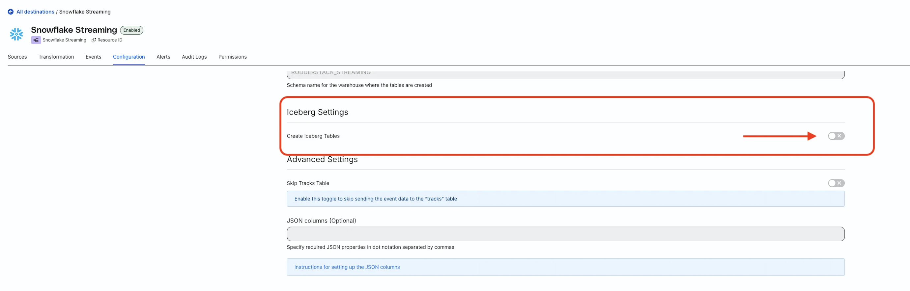Click the Resource ID label
The width and height of the screenshot is (910, 291).
point(110,40)
